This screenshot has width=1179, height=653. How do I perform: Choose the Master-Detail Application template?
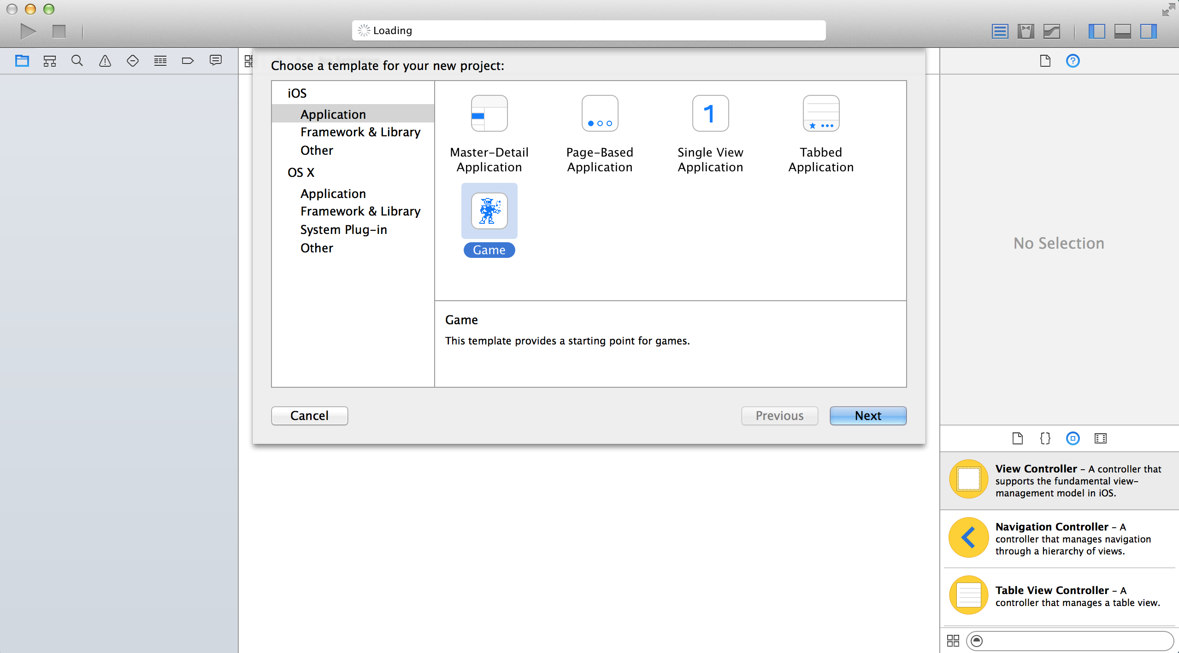click(489, 134)
